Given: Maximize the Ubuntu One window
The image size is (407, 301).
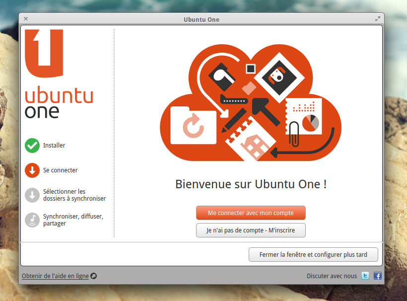Looking at the screenshot, I should pyautogui.click(x=378, y=19).
